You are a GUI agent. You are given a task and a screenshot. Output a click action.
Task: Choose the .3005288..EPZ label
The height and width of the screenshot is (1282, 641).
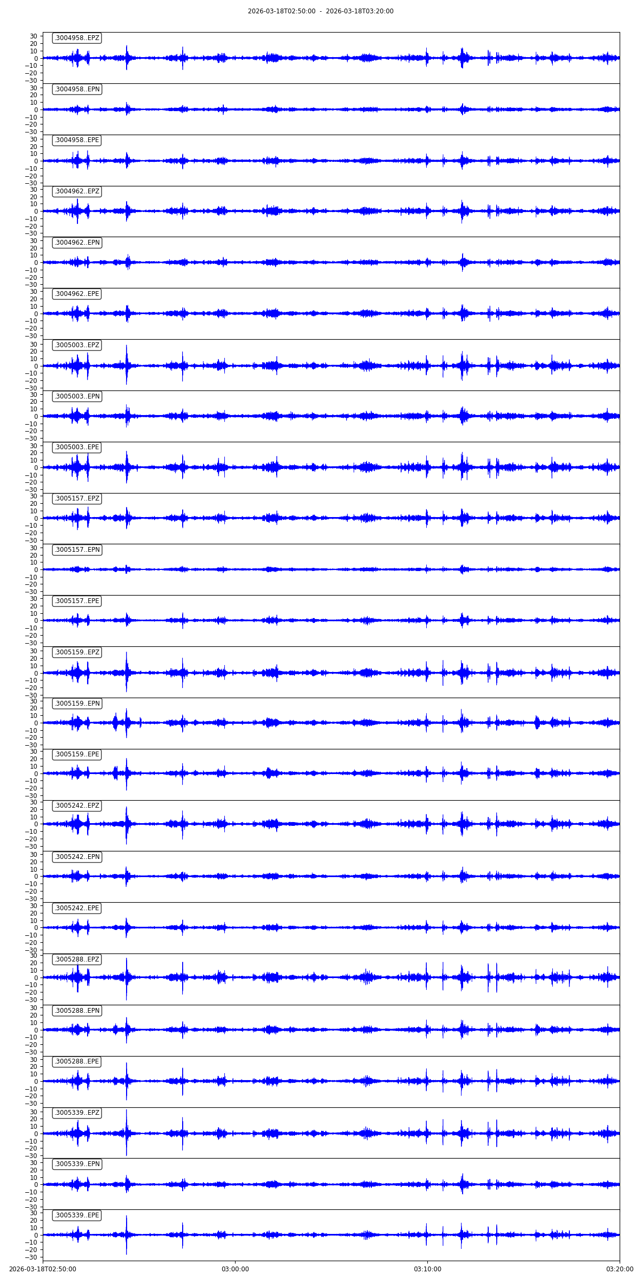(x=77, y=959)
